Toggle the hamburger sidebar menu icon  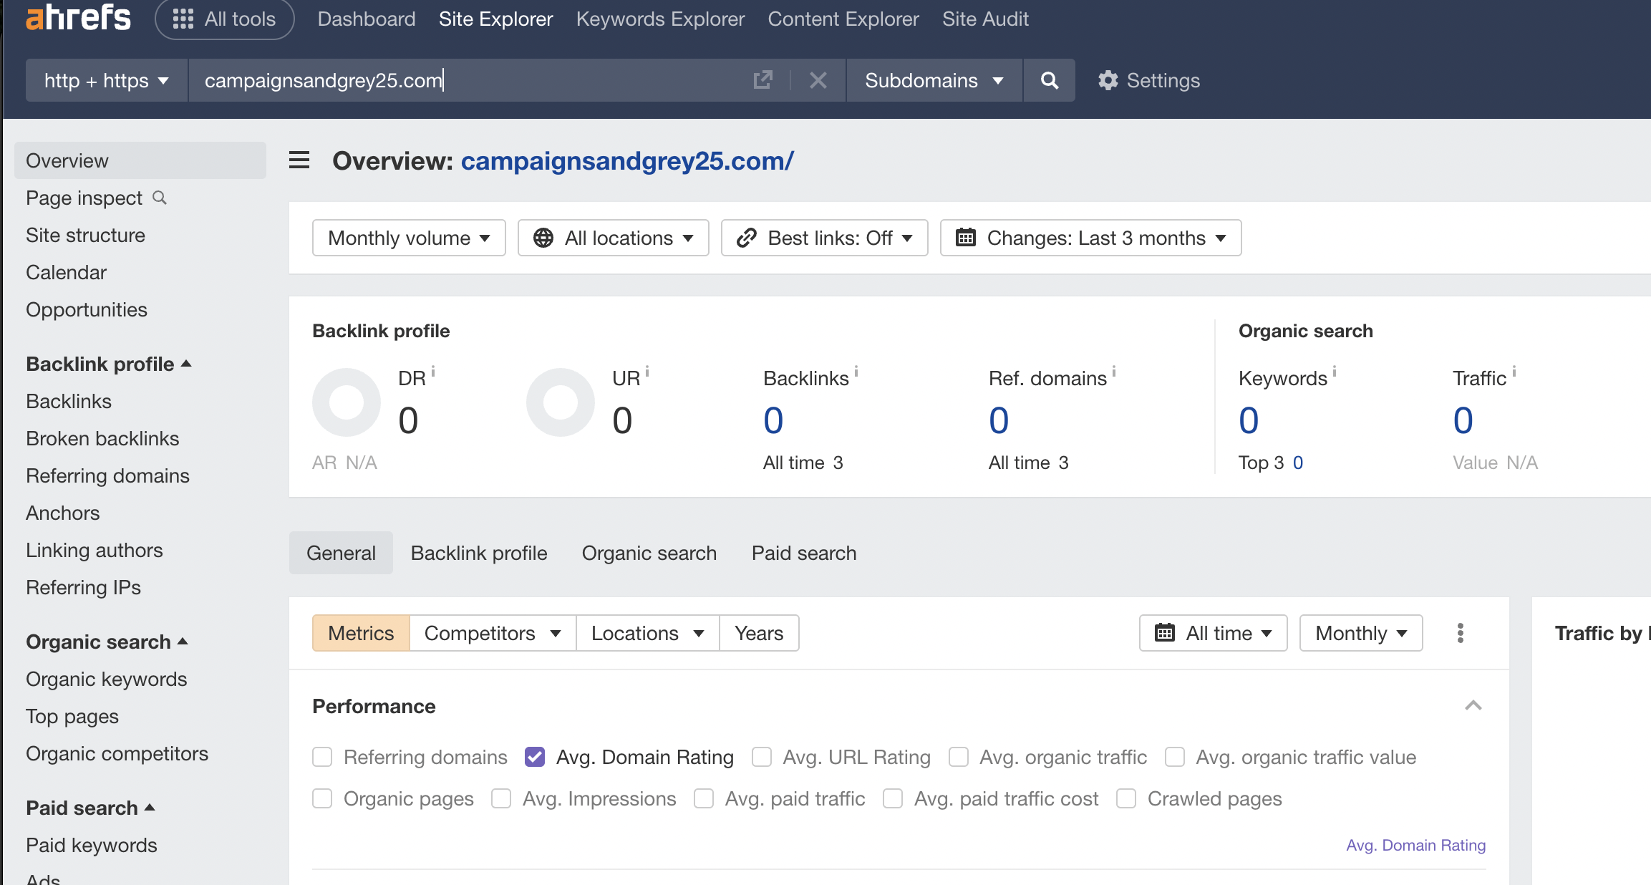tap(299, 160)
